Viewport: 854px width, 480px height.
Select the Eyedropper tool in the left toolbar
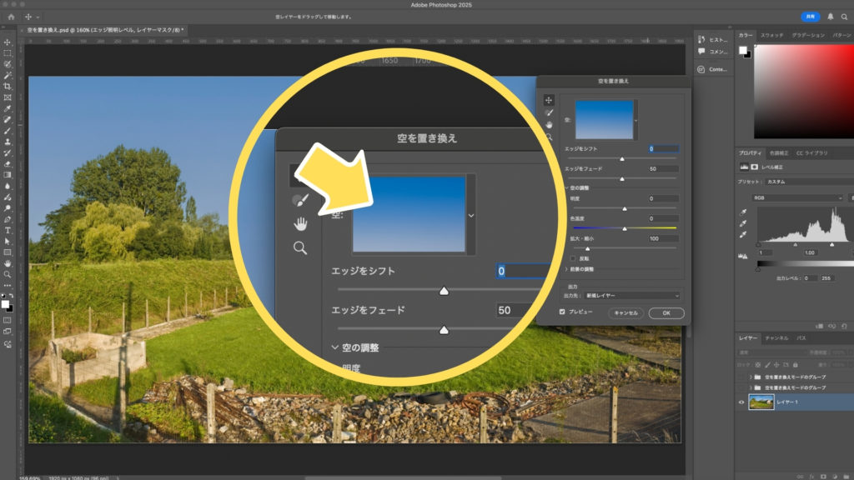point(8,108)
